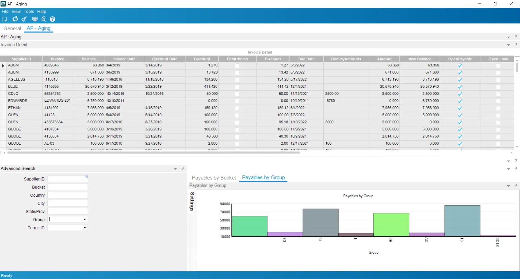Click the Help question mark icon
Viewport: 520px width, 279px height.
coord(53,19)
